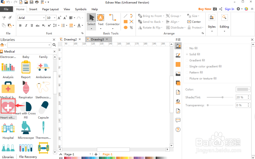The width and height of the screenshot is (255, 159).
Task: Open the File menu
Action: (6, 9)
